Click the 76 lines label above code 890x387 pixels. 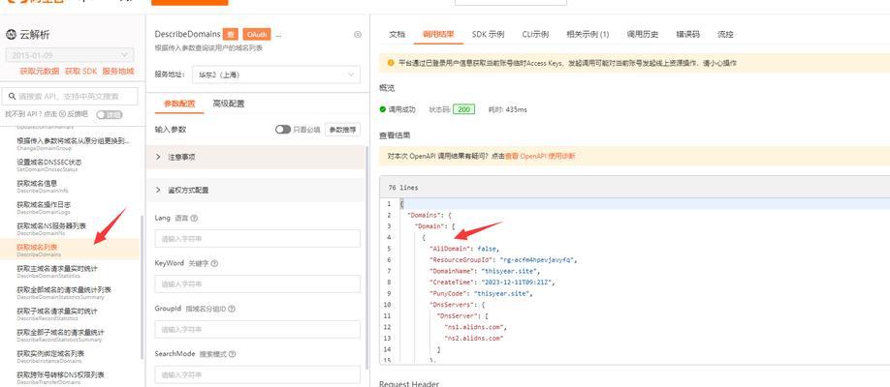tap(403, 188)
